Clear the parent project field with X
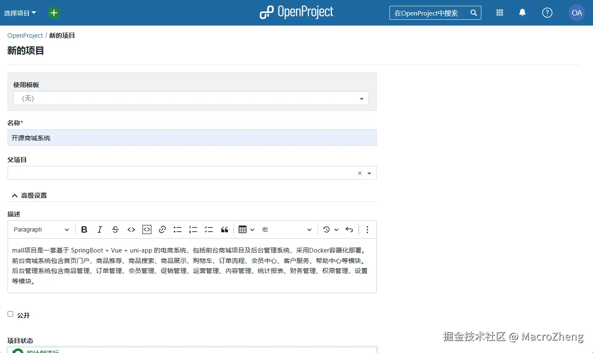The width and height of the screenshot is (593, 353). coord(360,173)
